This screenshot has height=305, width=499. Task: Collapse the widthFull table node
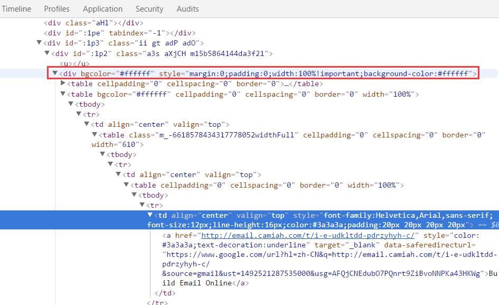pos(95,134)
